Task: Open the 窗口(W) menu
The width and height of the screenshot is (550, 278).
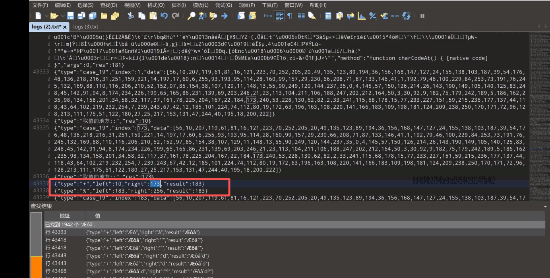Action: point(294,5)
